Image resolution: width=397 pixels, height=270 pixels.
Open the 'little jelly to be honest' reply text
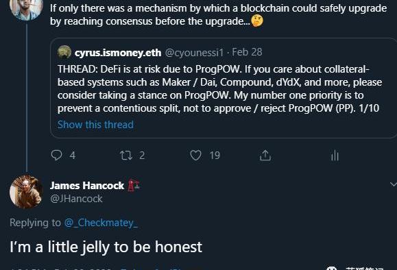tap(106, 247)
